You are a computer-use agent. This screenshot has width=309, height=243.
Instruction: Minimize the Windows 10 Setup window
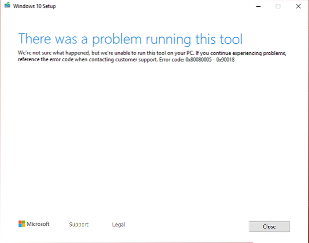[x=258, y=6]
